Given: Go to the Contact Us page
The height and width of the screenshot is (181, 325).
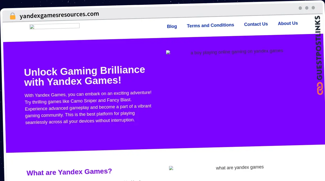Looking at the screenshot, I should click(x=256, y=24).
